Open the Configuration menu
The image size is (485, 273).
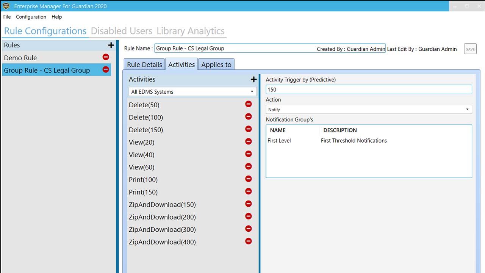click(31, 17)
